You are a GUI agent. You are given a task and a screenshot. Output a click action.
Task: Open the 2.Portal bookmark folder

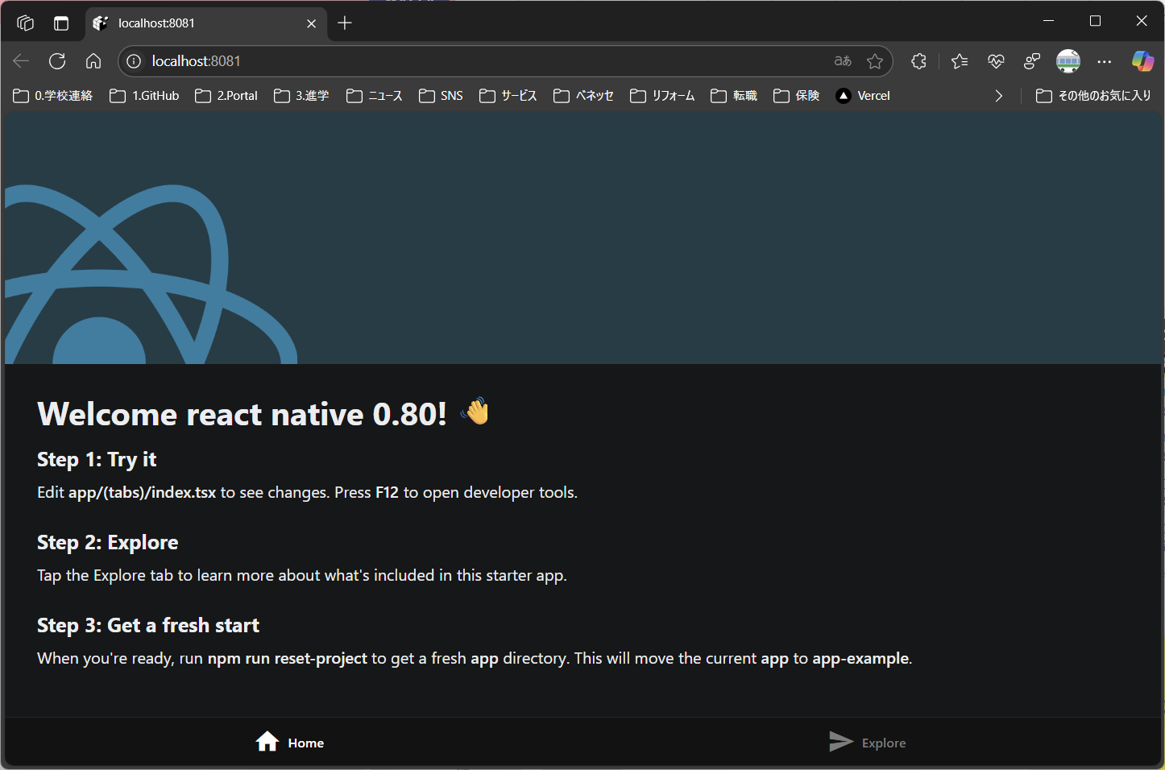(226, 96)
